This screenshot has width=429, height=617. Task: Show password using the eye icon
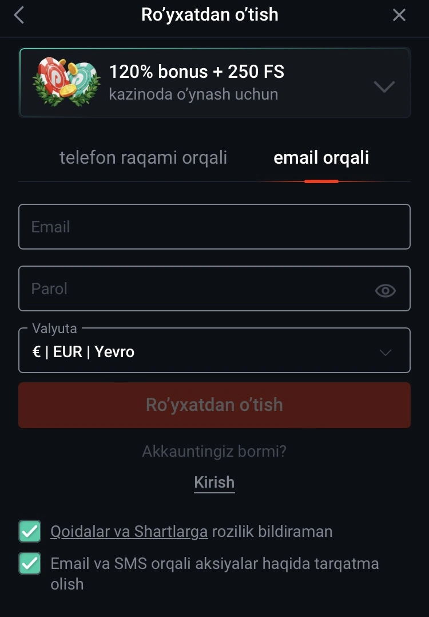tap(386, 290)
